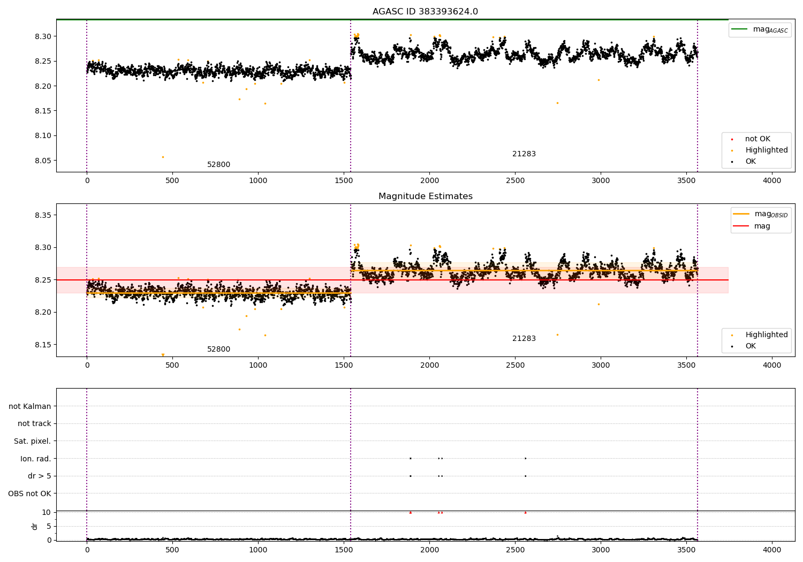Click the 'Ion. rad.' flag marker near x 2560
The width and height of the screenshot is (803, 562).
[x=525, y=458]
